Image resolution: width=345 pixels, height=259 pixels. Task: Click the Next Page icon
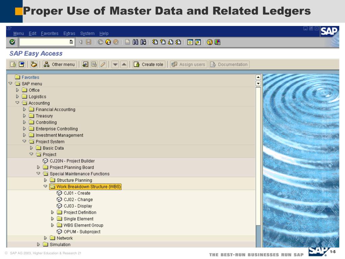coord(170,42)
